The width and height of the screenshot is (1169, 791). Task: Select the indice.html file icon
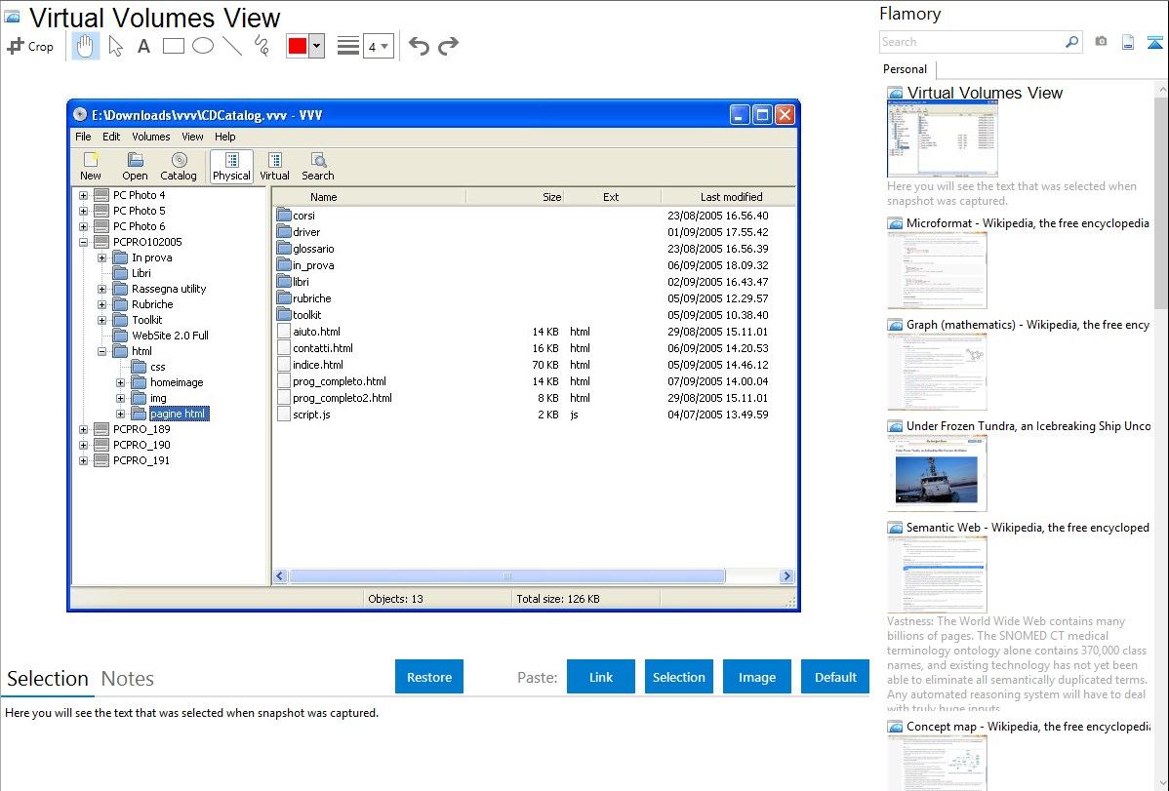coord(283,365)
